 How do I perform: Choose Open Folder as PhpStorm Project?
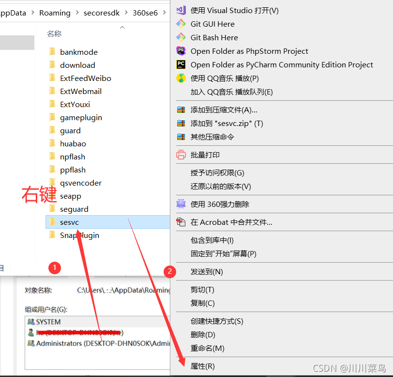pos(249,51)
